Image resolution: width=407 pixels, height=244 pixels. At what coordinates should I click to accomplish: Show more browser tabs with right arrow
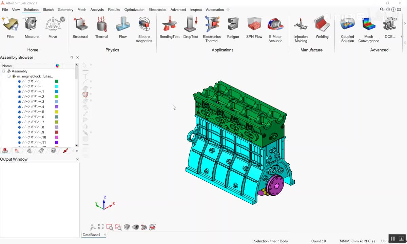pyautogui.click(x=77, y=151)
